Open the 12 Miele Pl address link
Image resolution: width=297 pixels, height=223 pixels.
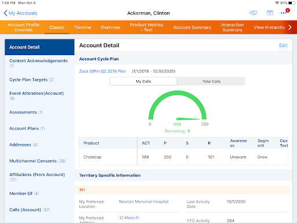pyautogui.click(x=129, y=218)
